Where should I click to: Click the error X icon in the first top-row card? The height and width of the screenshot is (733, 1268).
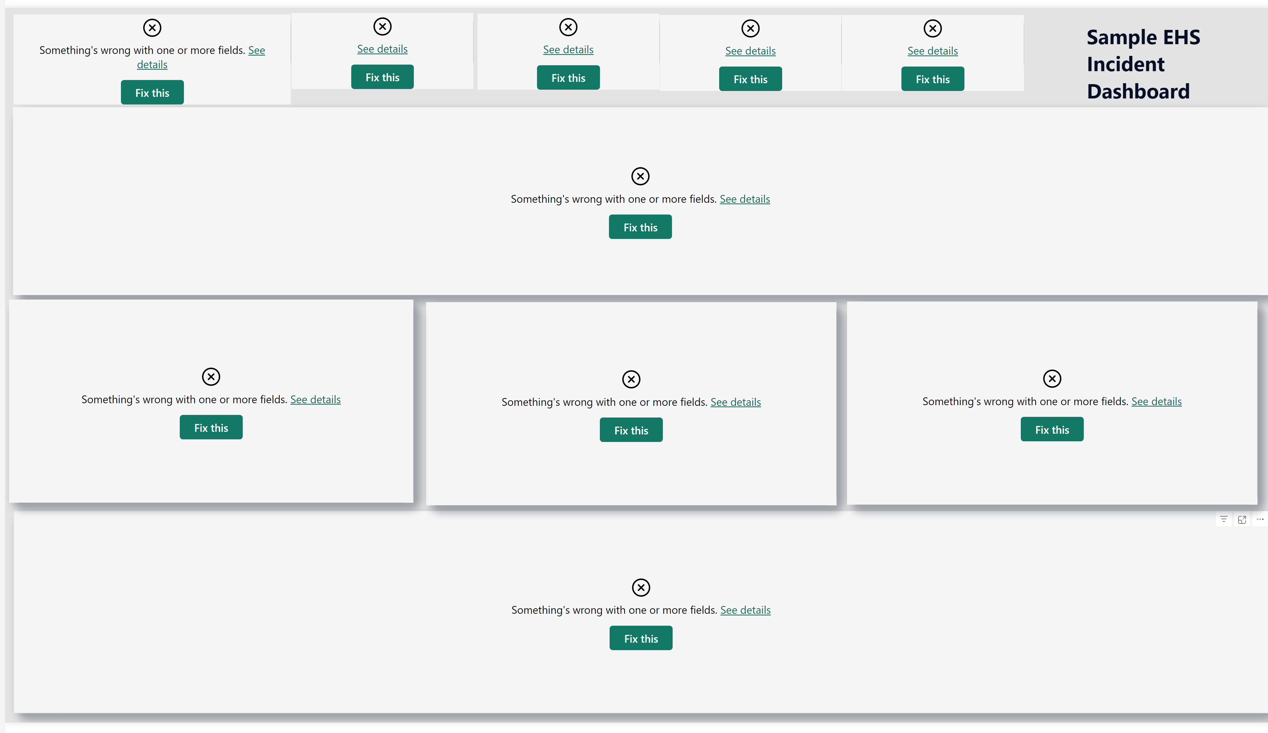coord(152,28)
